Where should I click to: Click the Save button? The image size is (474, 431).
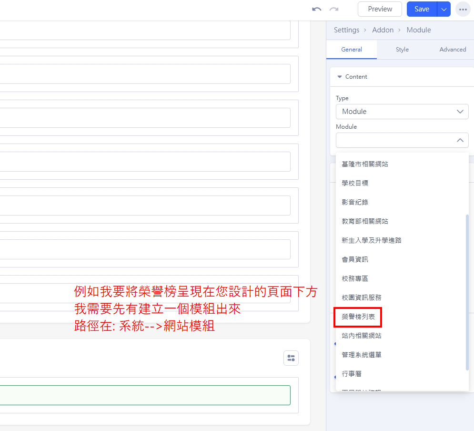click(422, 9)
